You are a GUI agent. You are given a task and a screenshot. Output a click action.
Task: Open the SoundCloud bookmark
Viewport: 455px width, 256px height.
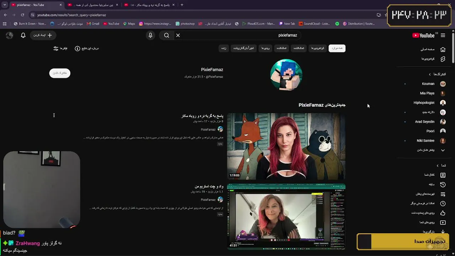(314, 24)
